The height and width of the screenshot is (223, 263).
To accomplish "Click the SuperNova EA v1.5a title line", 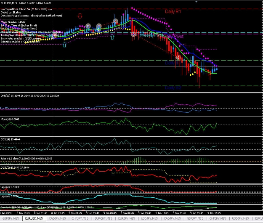I will (x=27, y=9).
